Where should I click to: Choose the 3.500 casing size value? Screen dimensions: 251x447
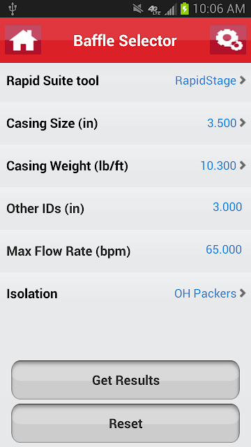pyautogui.click(x=222, y=123)
